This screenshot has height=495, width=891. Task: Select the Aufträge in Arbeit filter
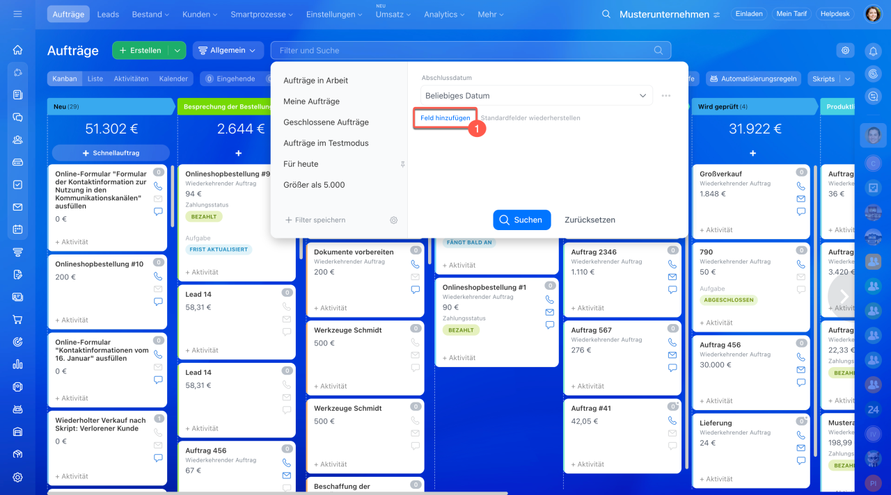pyautogui.click(x=315, y=81)
